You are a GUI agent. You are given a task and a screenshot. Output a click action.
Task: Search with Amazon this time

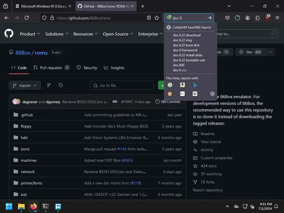pyautogui.click(x=182, y=85)
